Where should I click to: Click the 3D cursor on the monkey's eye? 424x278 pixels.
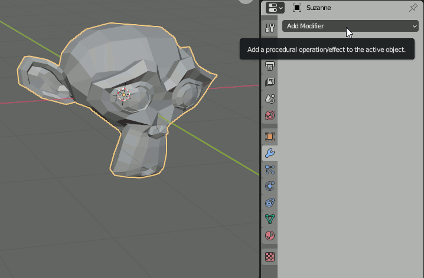click(x=124, y=94)
